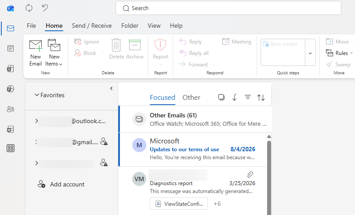Expand the Quick steps gallery
Screen dimensions: 355x215
310,53
